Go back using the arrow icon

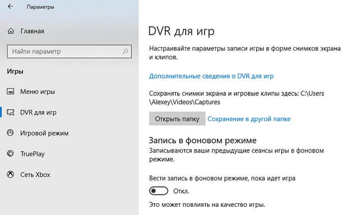11,7
